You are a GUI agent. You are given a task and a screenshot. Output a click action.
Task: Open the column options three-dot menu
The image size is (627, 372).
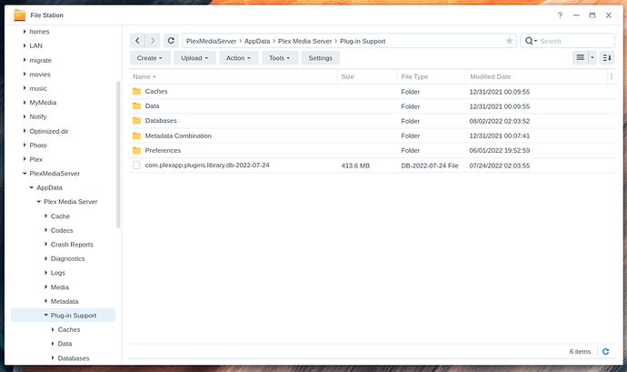tap(612, 76)
